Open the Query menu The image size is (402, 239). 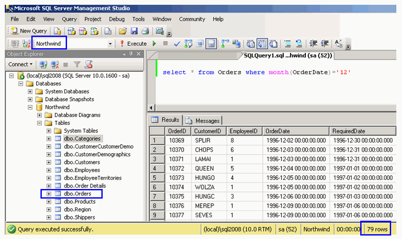pyautogui.click(x=69, y=19)
